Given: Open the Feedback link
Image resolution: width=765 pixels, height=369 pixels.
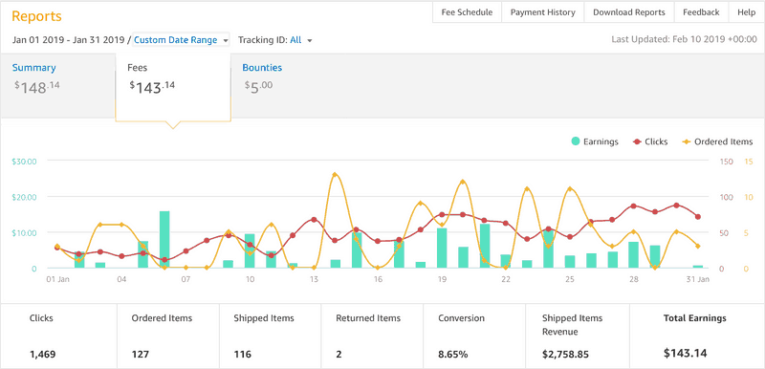Looking at the screenshot, I should pos(701,12).
